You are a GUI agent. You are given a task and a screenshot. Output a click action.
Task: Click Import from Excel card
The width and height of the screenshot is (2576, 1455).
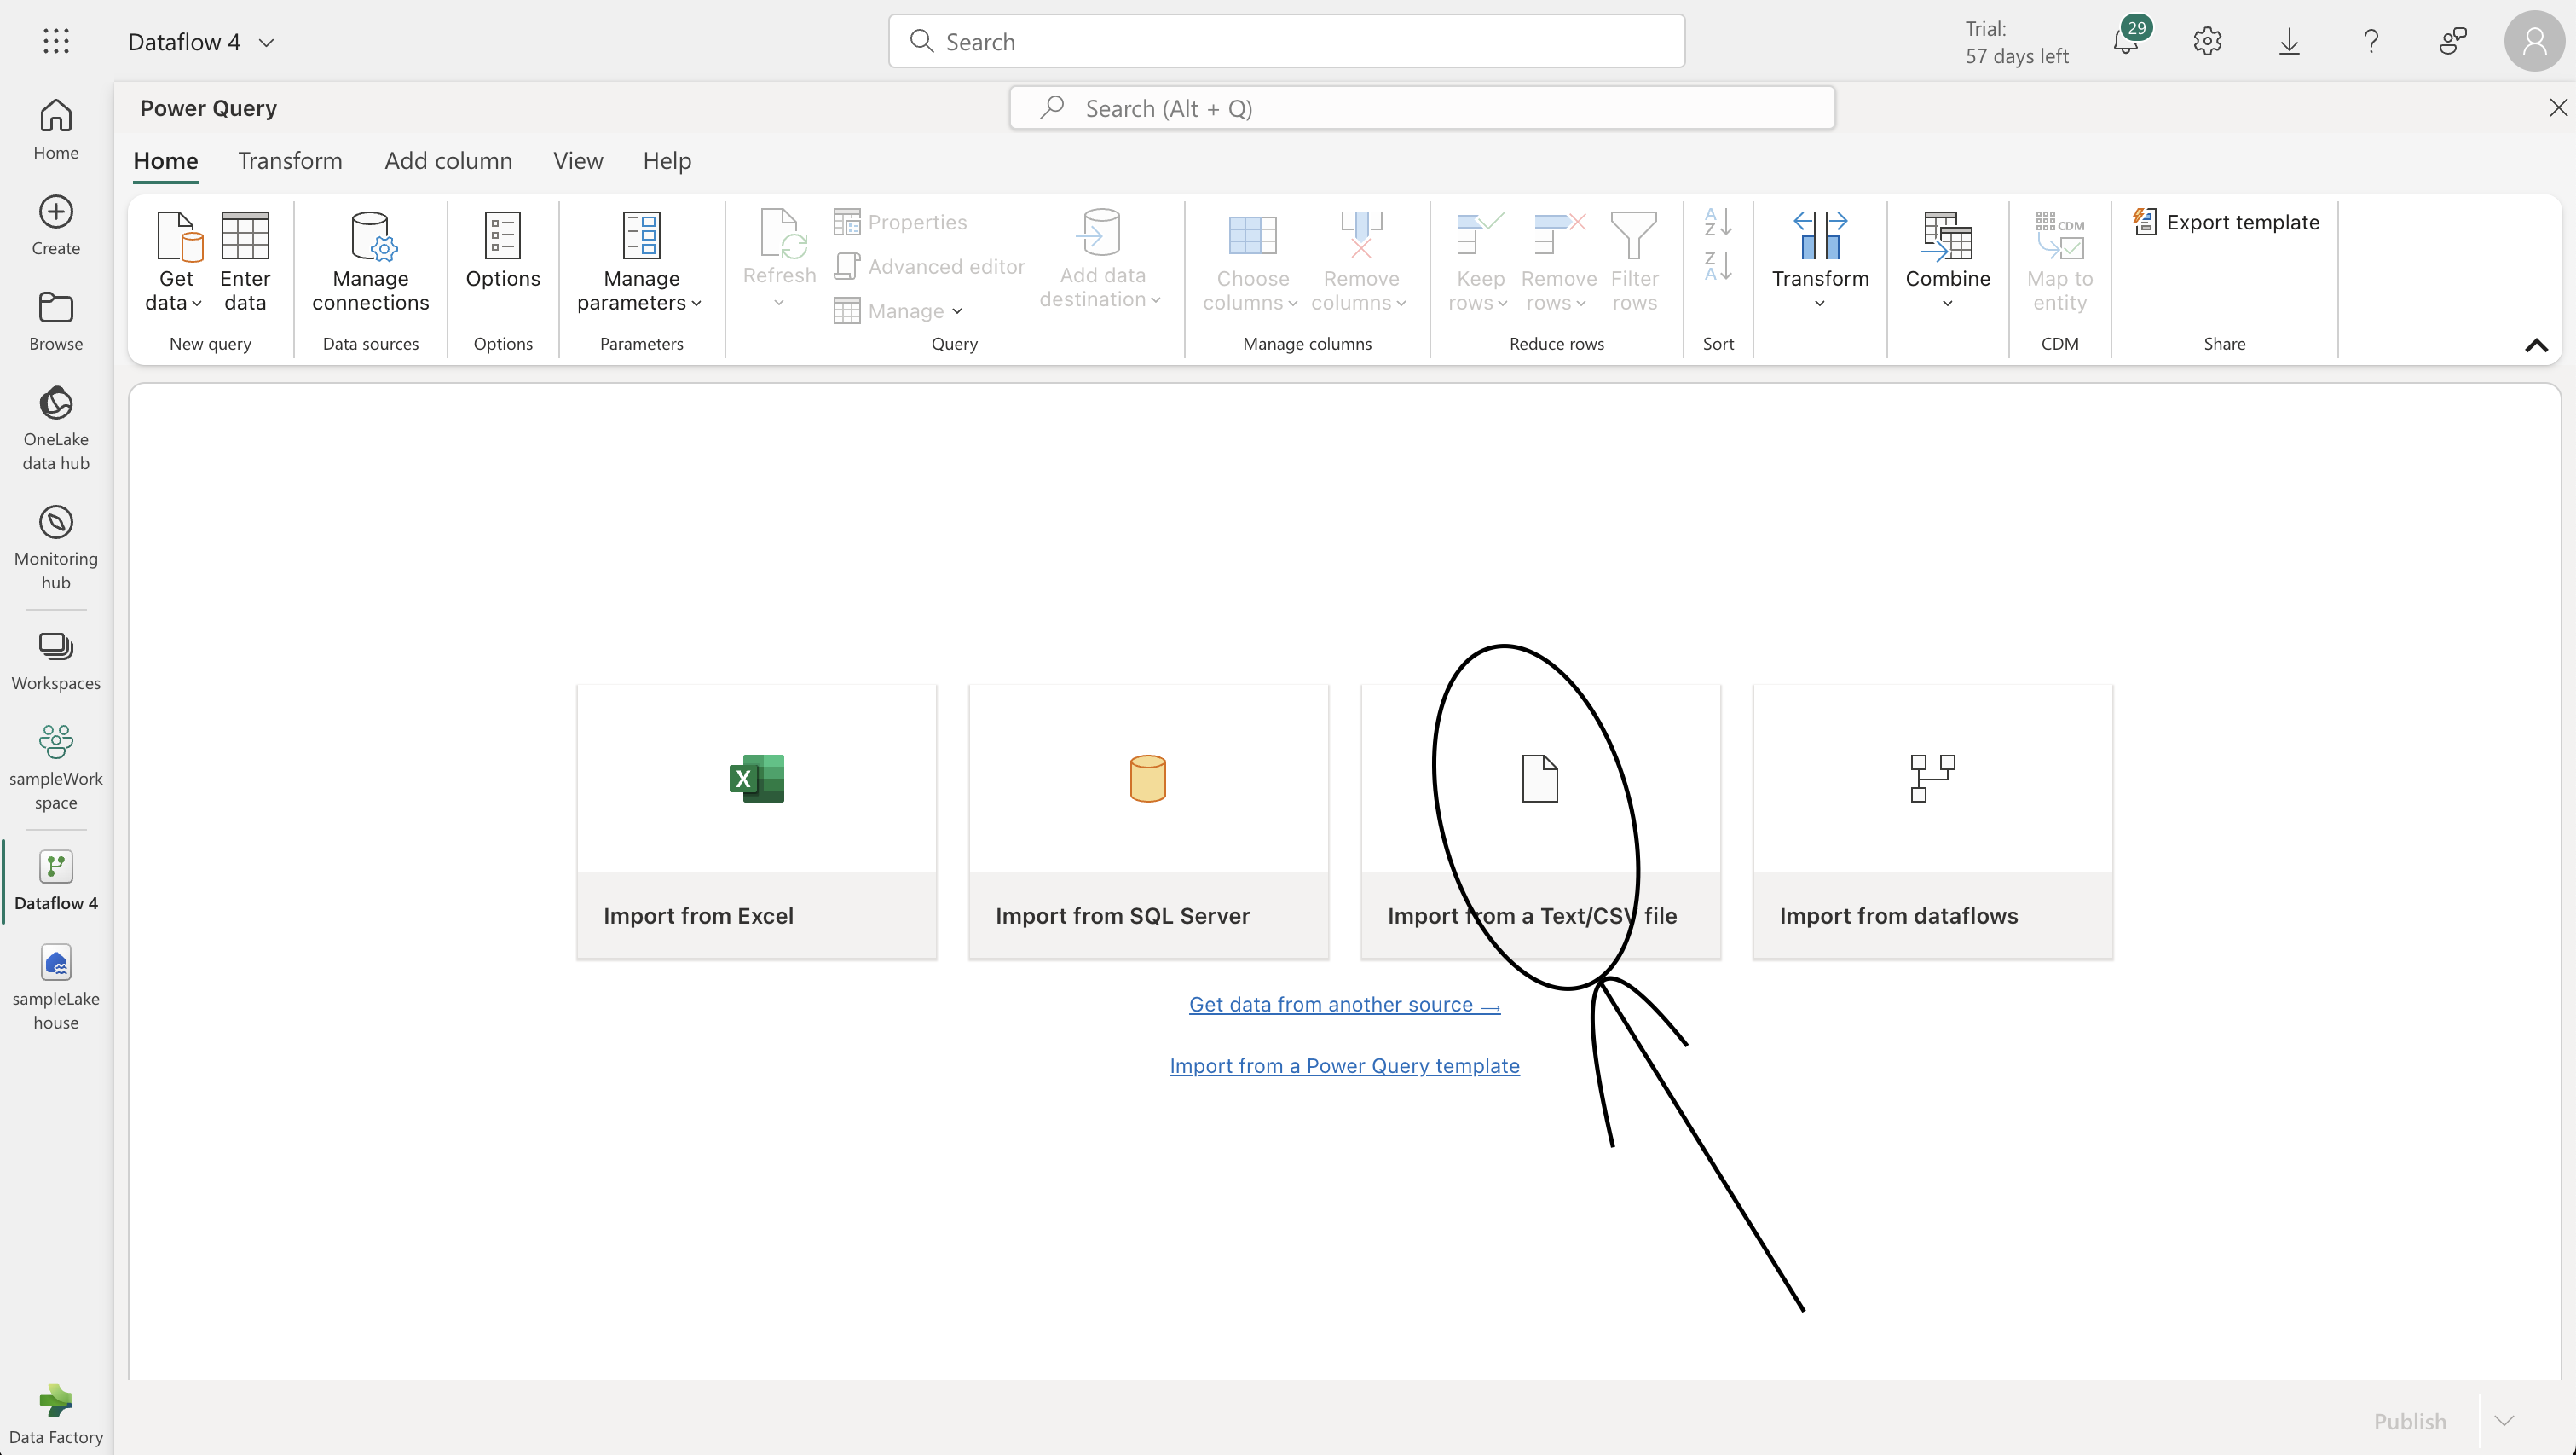(756, 821)
